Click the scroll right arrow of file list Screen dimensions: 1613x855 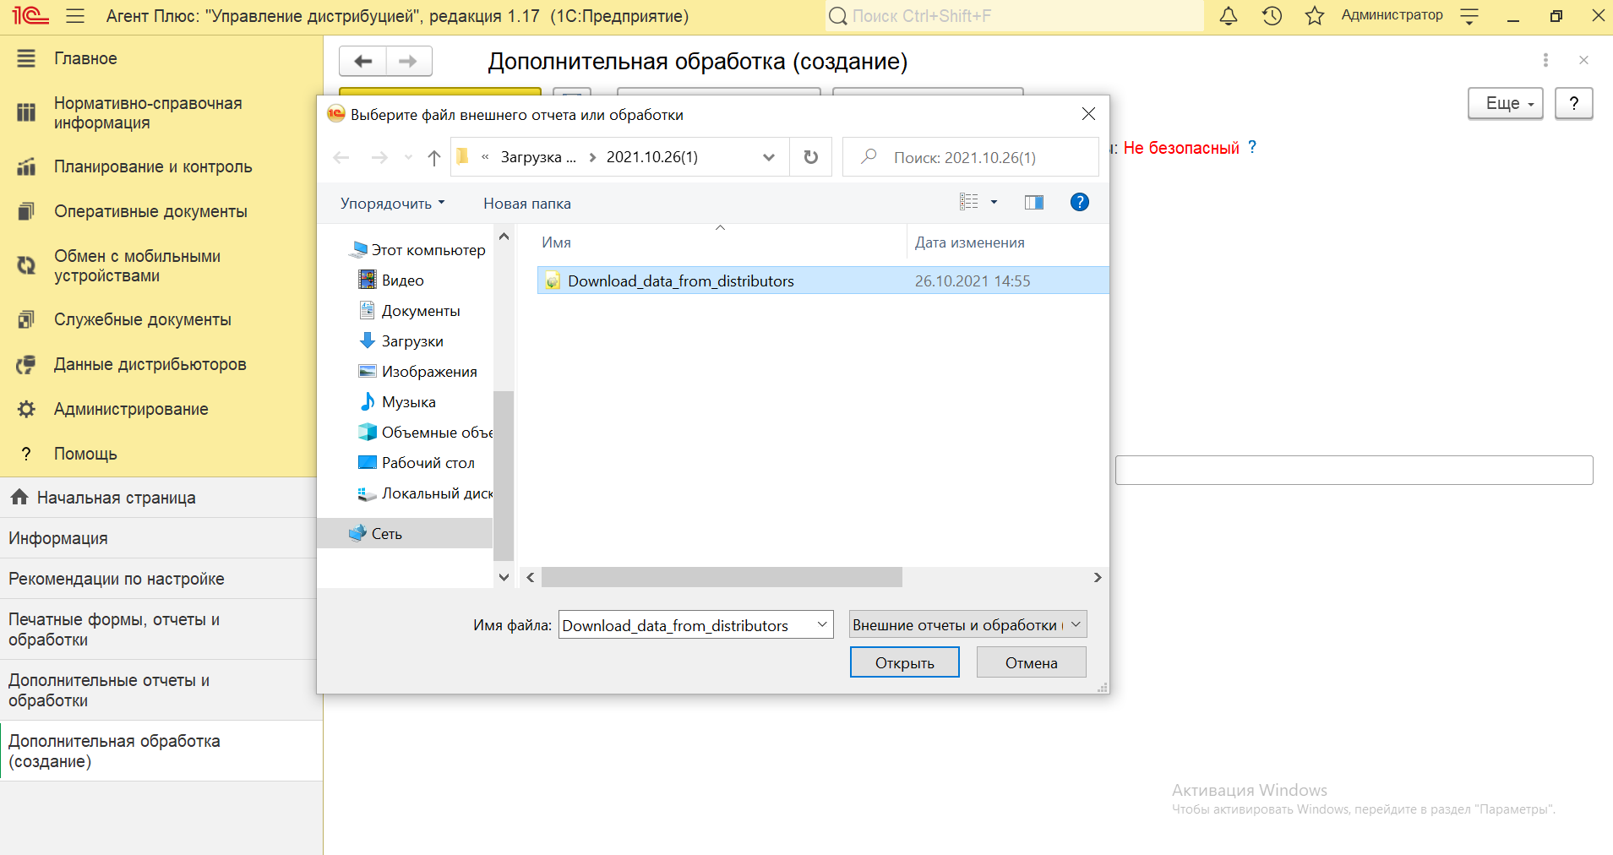(1098, 577)
